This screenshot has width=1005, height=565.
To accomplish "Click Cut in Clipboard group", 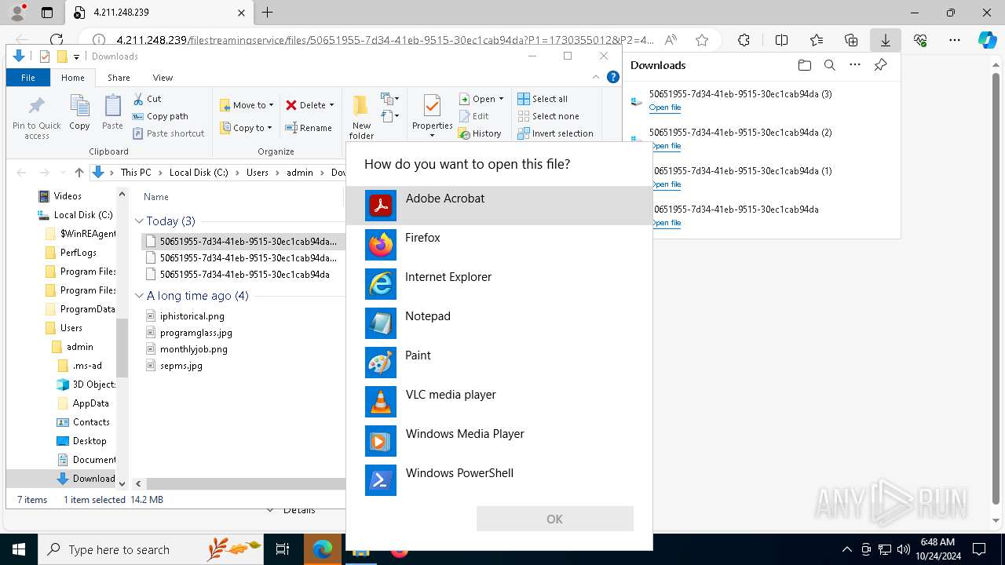I will tap(147, 99).
